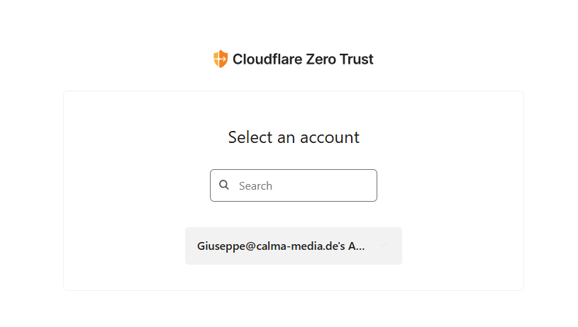Click the truncated "A..." account name ending
Image resolution: width=578 pixels, height=327 pixels.
coord(356,246)
